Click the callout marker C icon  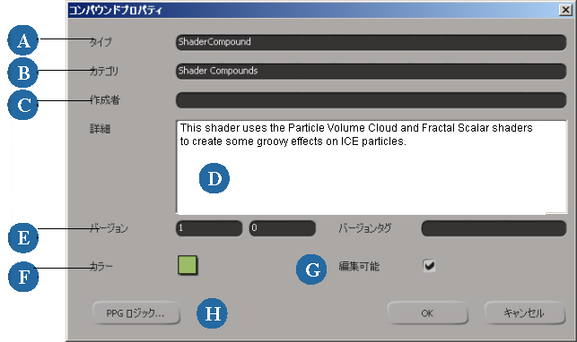pyautogui.click(x=22, y=105)
